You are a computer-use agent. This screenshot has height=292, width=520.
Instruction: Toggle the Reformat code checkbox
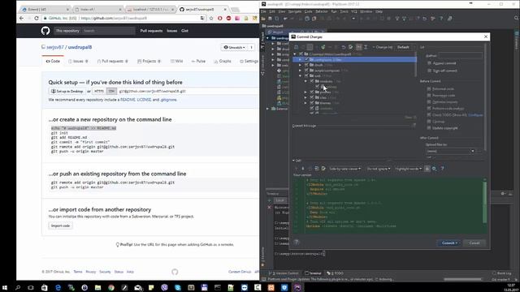coord(429,88)
